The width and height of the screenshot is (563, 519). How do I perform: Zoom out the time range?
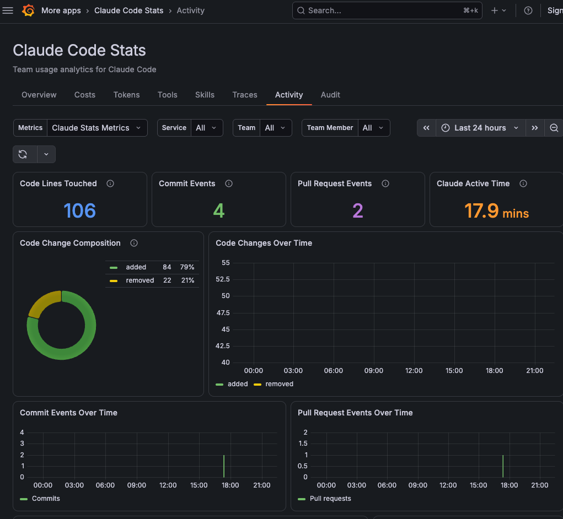554,128
